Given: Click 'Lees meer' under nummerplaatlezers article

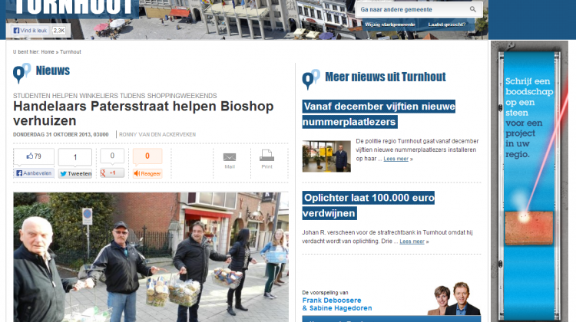Looking at the screenshot, I should [x=396, y=159].
